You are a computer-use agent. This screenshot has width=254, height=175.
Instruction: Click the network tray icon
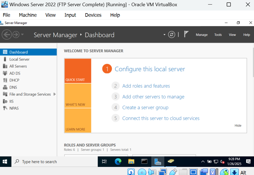216,161
